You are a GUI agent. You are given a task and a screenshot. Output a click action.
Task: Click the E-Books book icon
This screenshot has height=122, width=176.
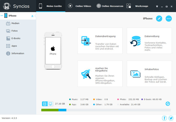8,38
